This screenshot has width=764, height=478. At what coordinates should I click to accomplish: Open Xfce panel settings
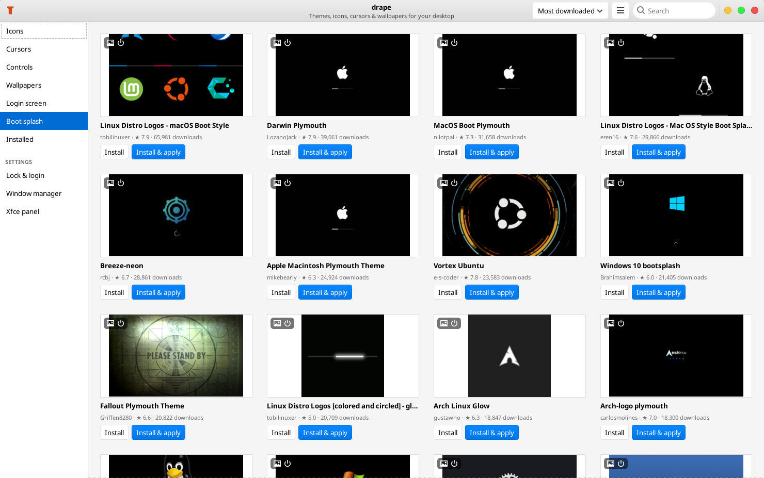coord(44,211)
